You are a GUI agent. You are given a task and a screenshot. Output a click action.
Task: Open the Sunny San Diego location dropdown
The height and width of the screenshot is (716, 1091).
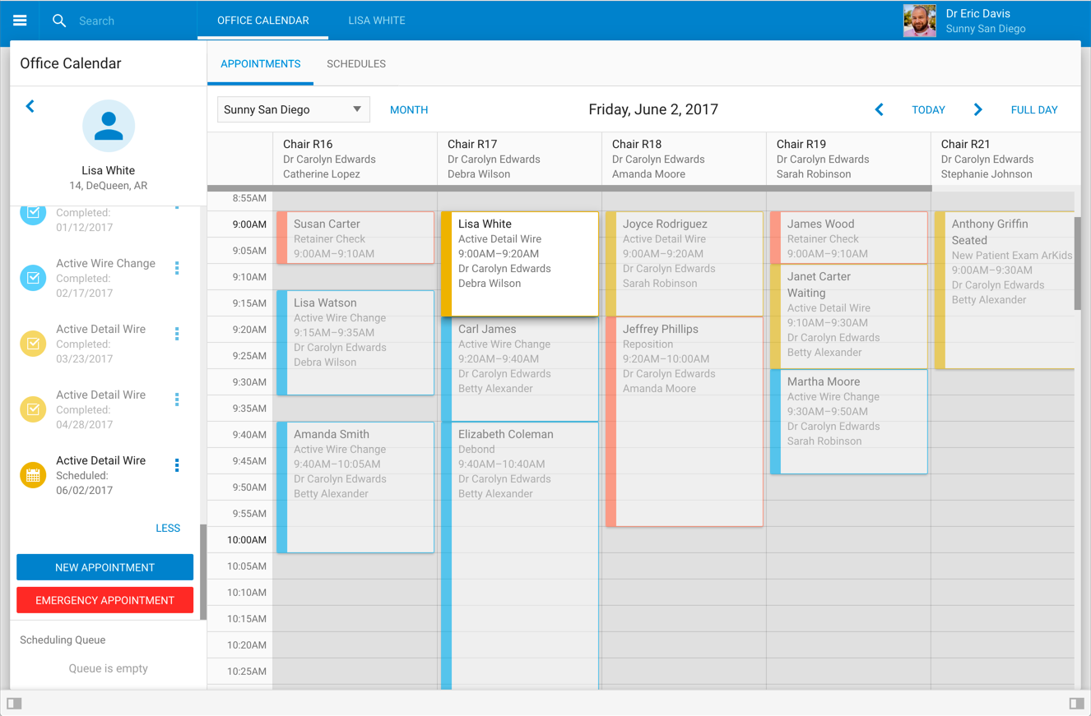click(293, 109)
